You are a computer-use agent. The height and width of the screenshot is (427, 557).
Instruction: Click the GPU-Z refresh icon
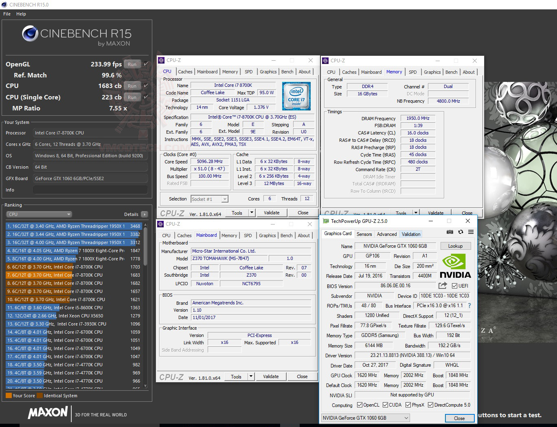tap(461, 232)
